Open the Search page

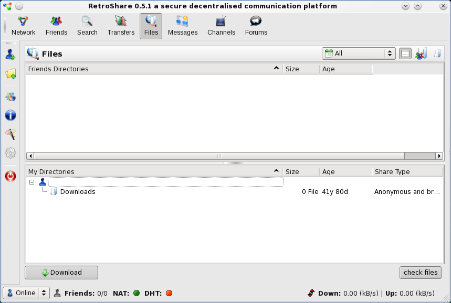tap(87, 26)
